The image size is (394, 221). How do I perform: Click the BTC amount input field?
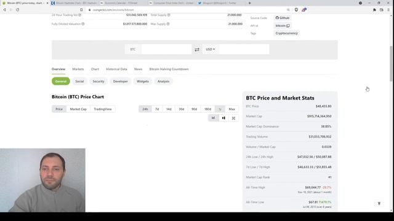[166, 49]
